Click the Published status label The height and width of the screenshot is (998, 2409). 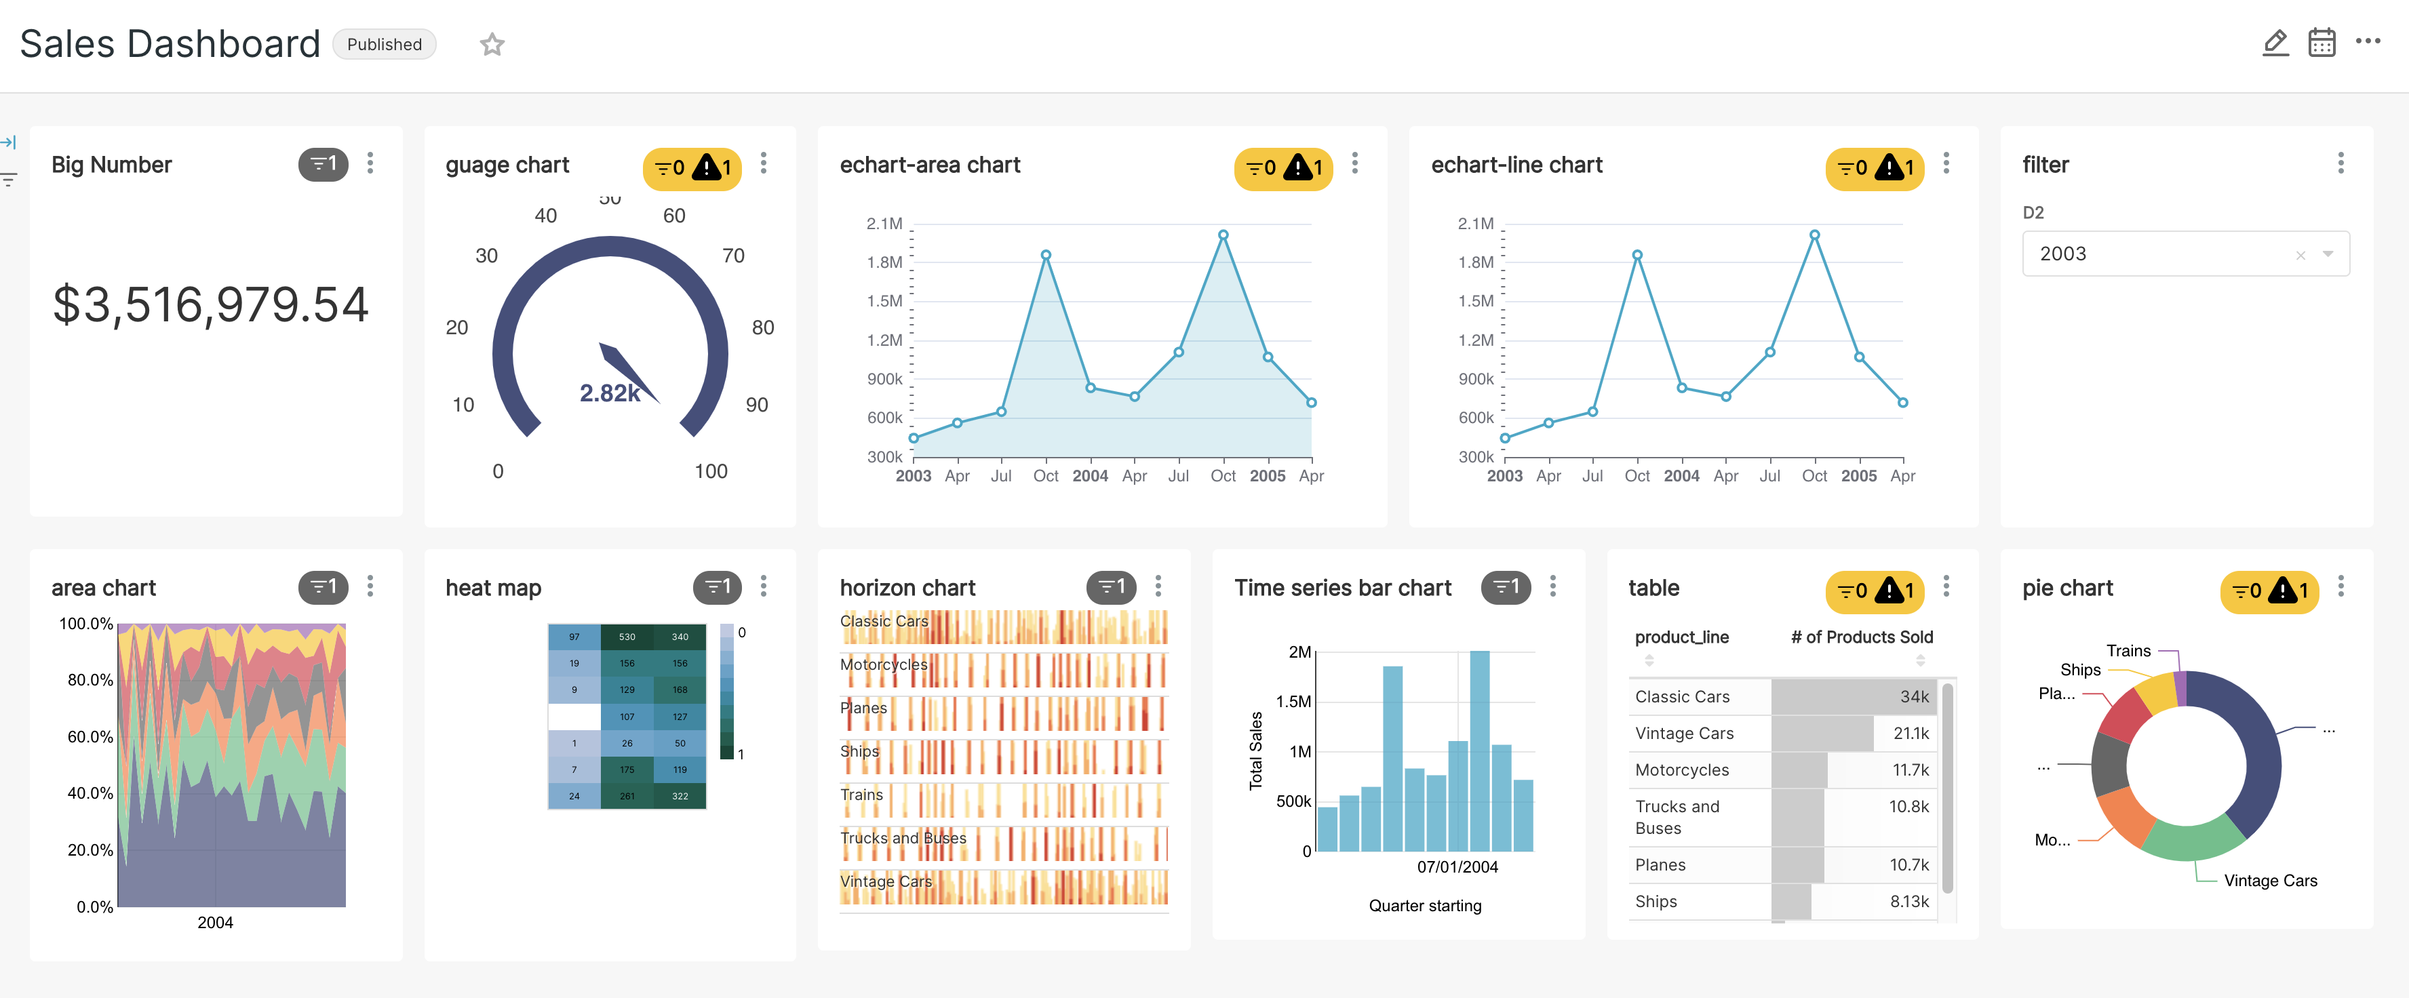pos(385,44)
